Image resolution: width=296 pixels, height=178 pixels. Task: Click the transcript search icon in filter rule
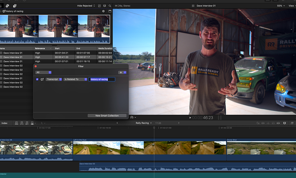click(42, 80)
